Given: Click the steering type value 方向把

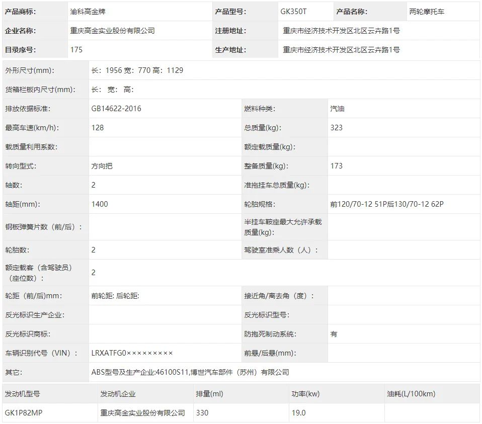Looking at the screenshot, I should click(102, 166).
